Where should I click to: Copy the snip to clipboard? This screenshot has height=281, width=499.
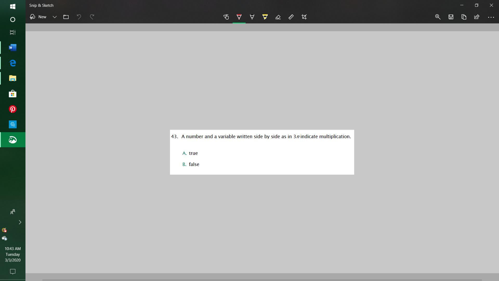tap(464, 17)
